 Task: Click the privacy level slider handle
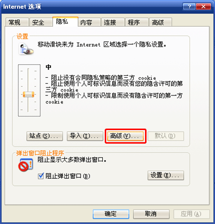click(29, 94)
